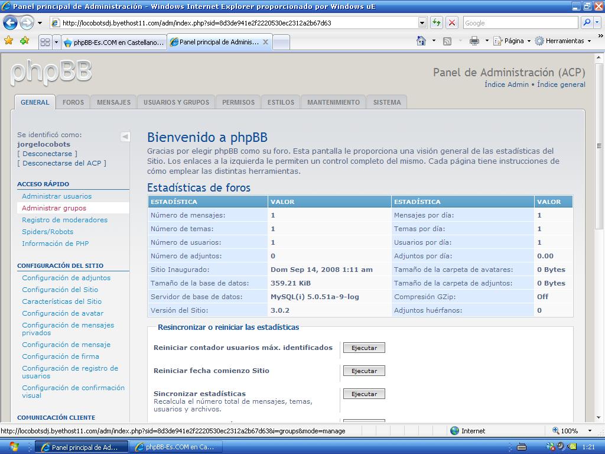The image size is (605, 454).
Task: Open the Índice general link
Action: (561, 85)
